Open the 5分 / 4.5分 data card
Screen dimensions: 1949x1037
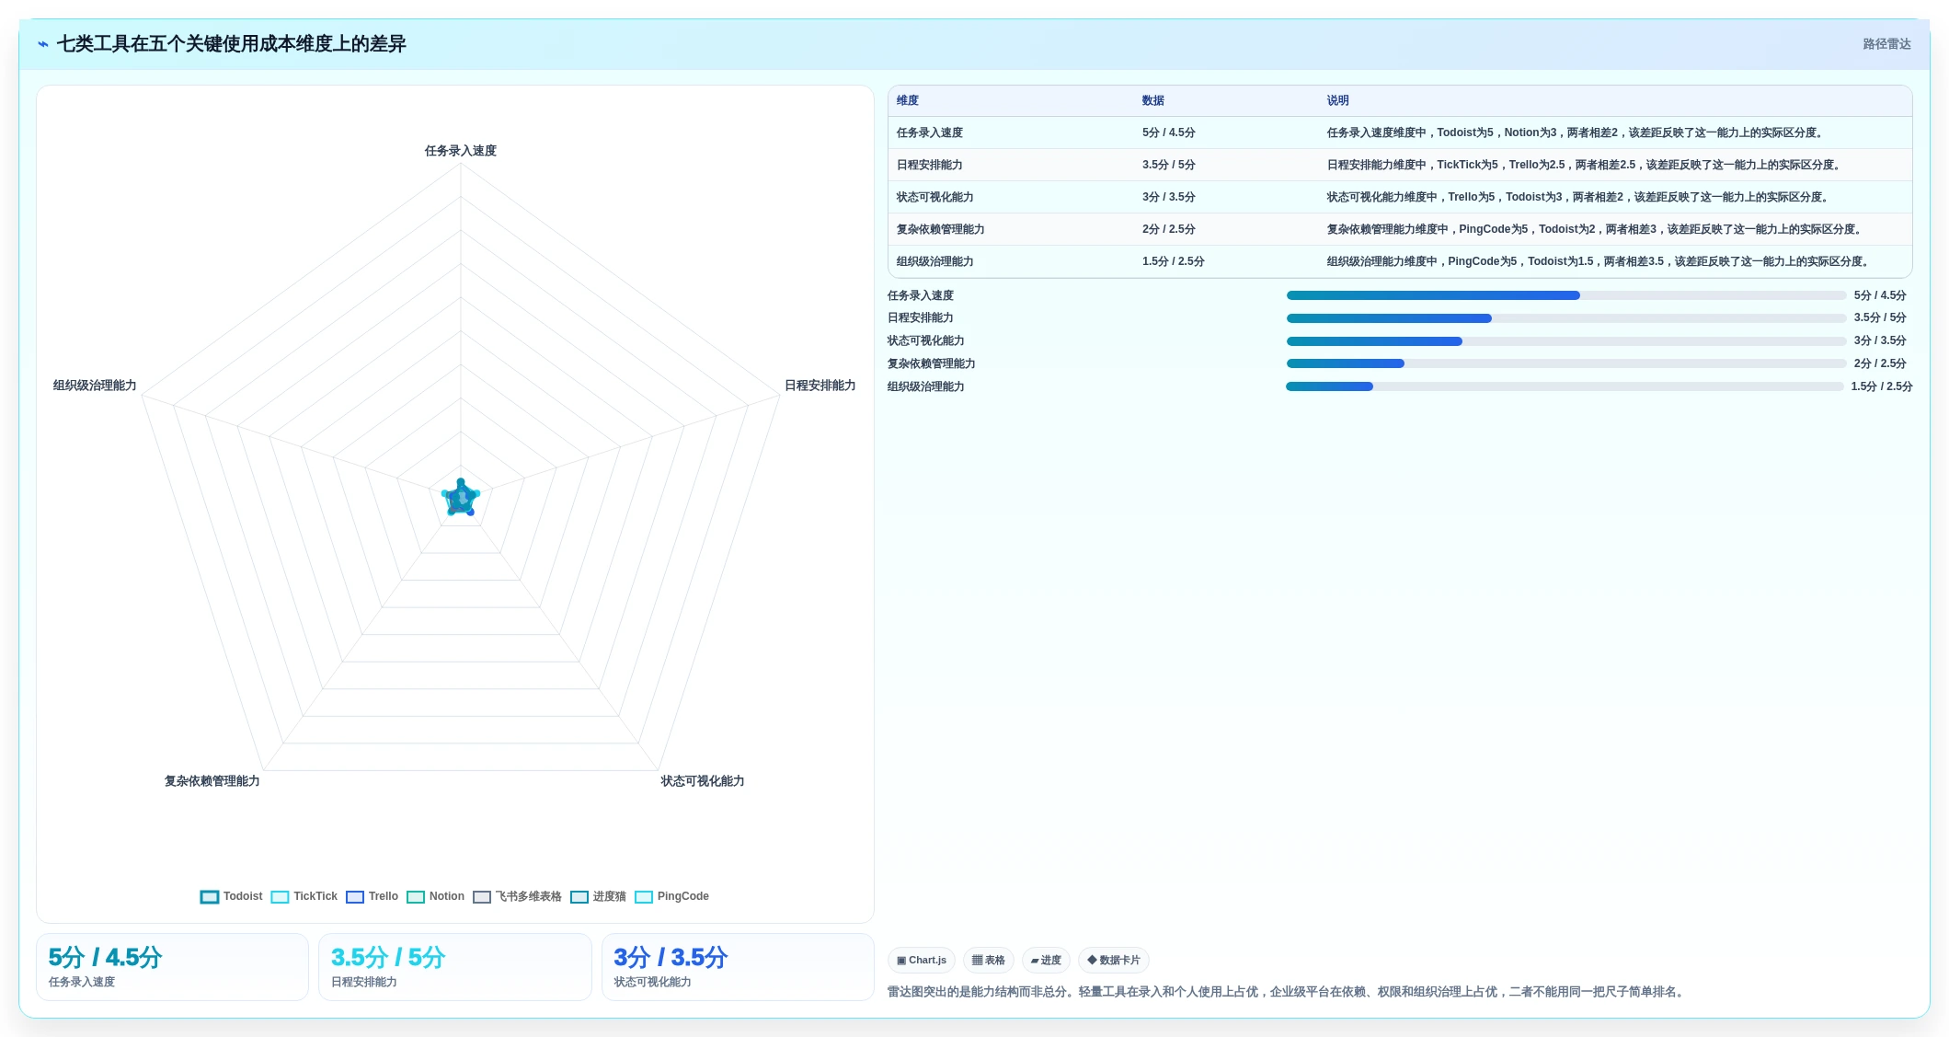pyautogui.click(x=172, y=967)
